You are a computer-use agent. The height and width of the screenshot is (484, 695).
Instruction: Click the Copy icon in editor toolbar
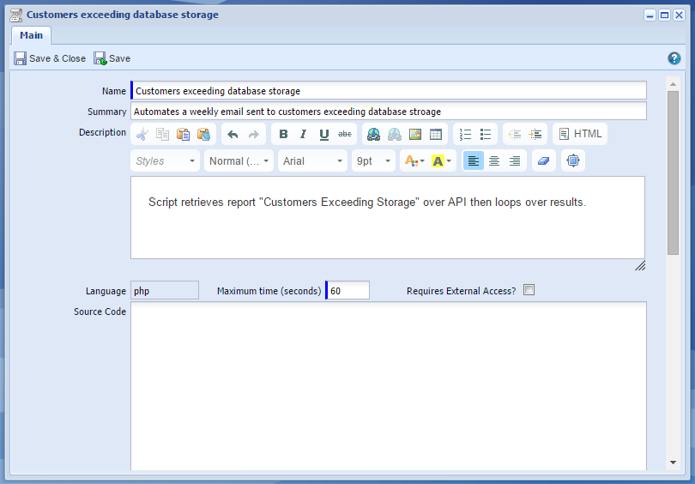[x=162, y=134]
